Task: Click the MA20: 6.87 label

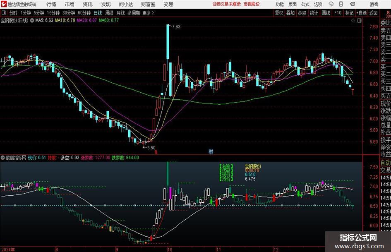Action: pyautogui.click(x=87, y=20)
